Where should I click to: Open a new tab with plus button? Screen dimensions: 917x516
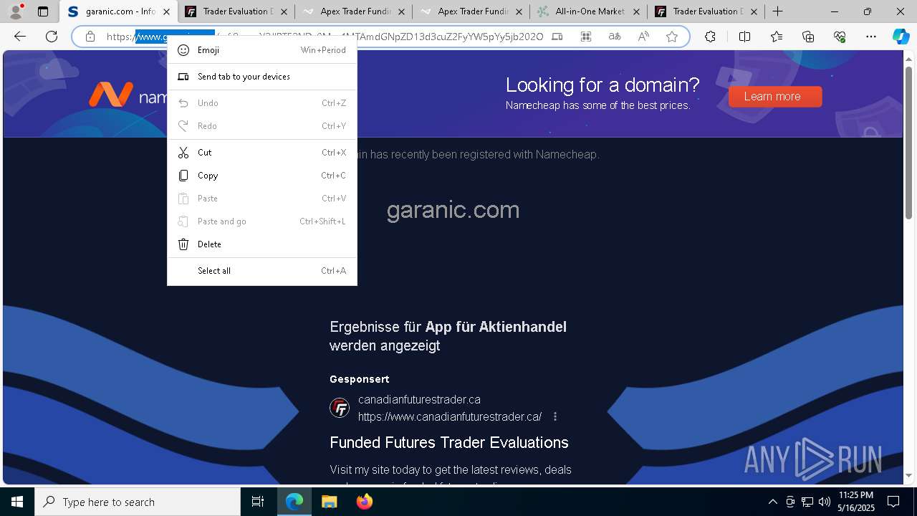pos(777,11)
